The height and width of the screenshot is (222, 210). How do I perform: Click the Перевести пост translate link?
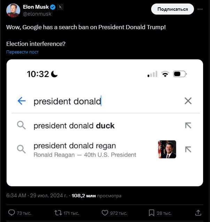[22, 52]
